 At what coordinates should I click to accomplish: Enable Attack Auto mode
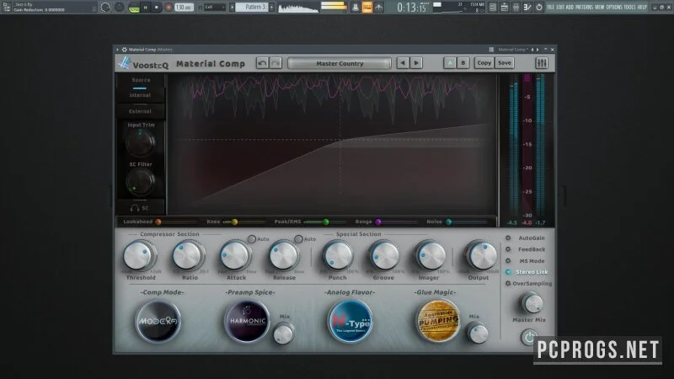pos(251,239)
